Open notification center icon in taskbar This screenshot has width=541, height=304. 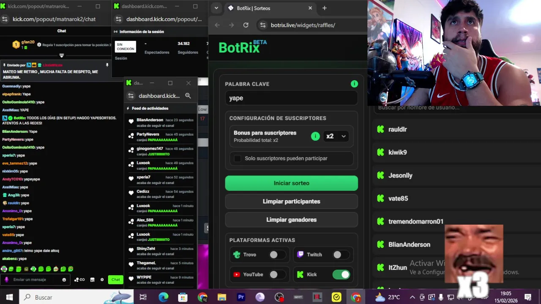pyautogui.click(x=527, y=297)
